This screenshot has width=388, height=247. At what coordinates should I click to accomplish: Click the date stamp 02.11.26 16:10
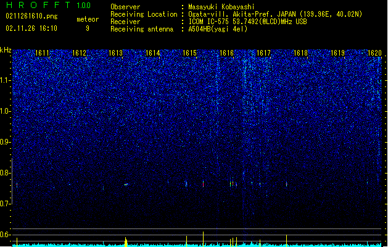tap(31, 28)
